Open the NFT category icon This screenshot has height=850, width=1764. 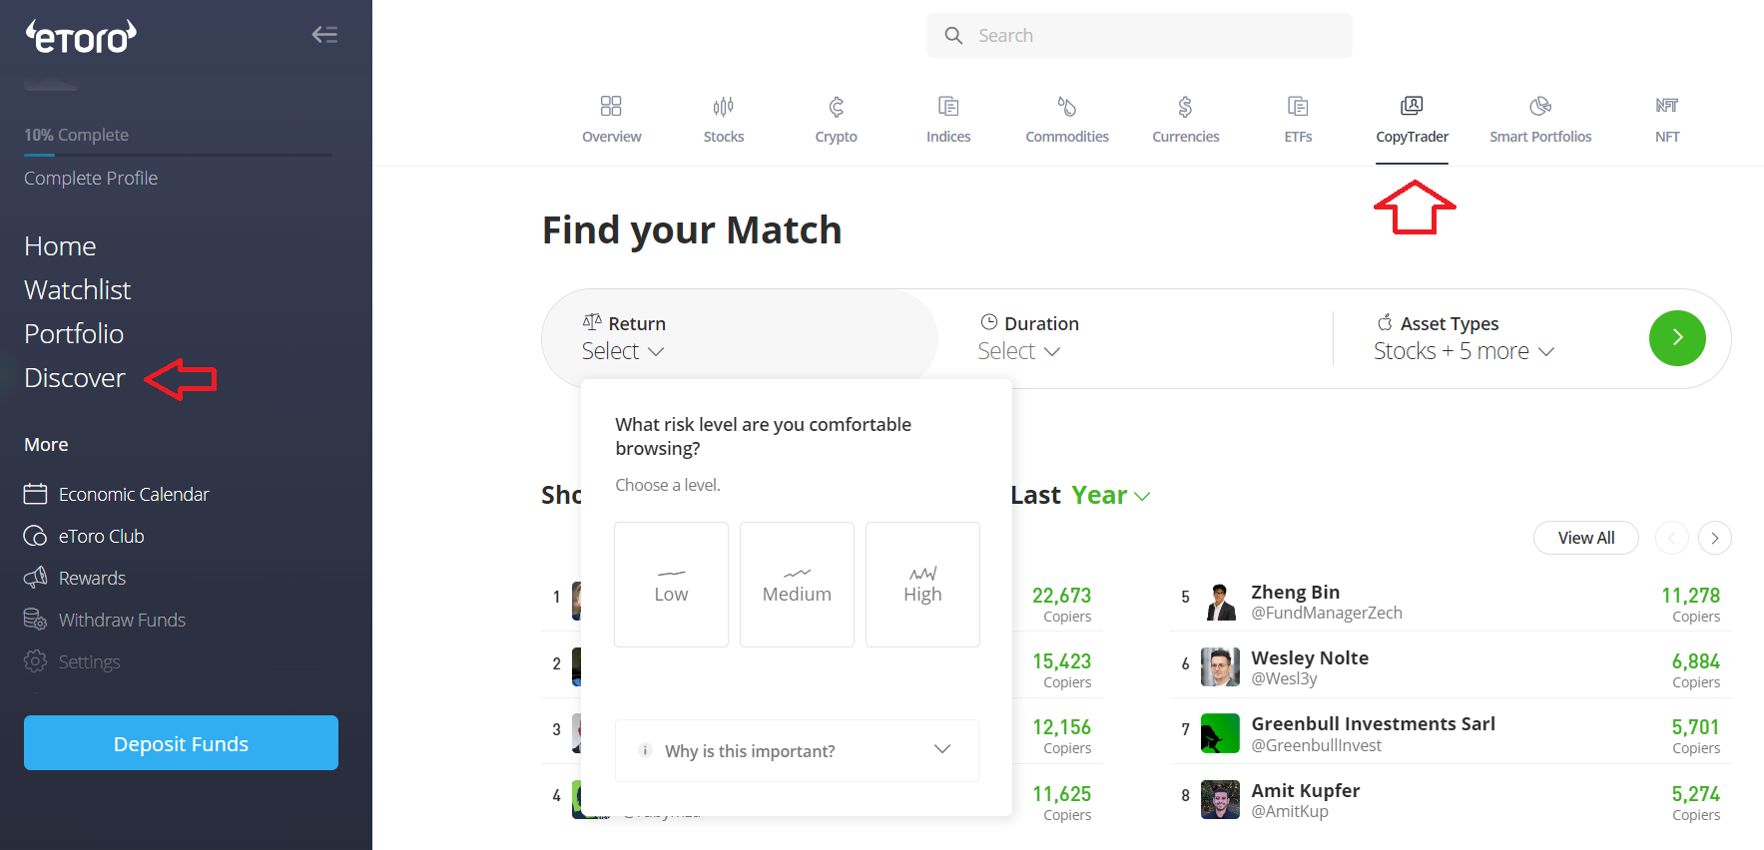[x=1667, y=105]
